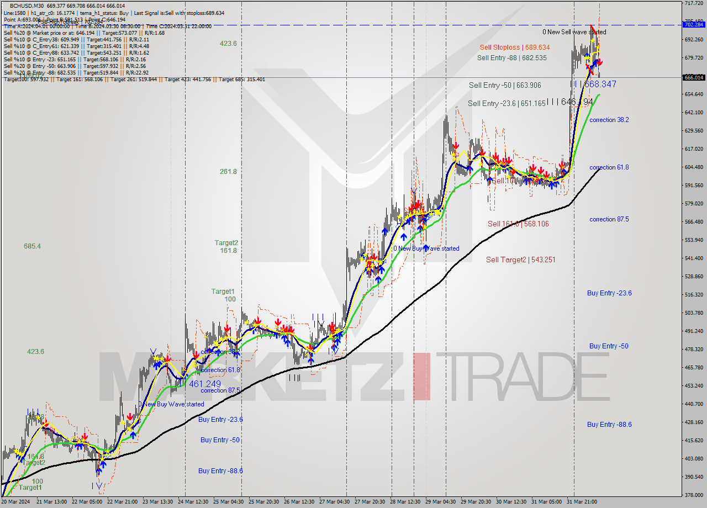
Task: Click 553.940 on the price axis
Action: [x=694, y=240]
